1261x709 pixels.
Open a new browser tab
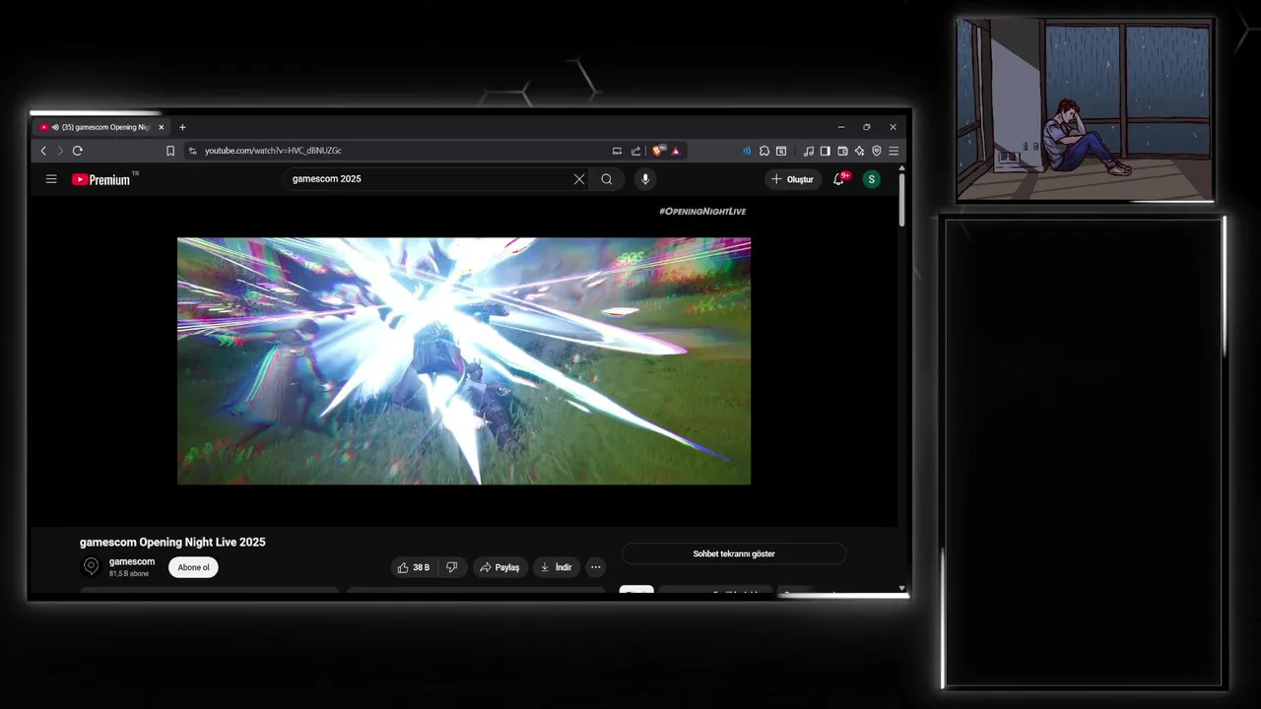(182, 127)
